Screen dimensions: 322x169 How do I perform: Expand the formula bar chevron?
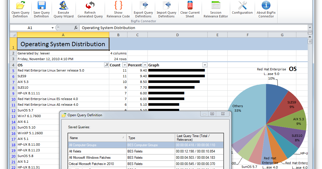310,27
